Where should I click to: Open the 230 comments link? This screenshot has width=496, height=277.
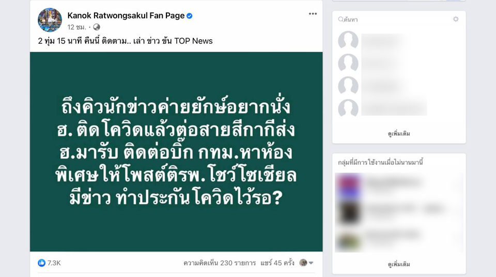[220, 263]
